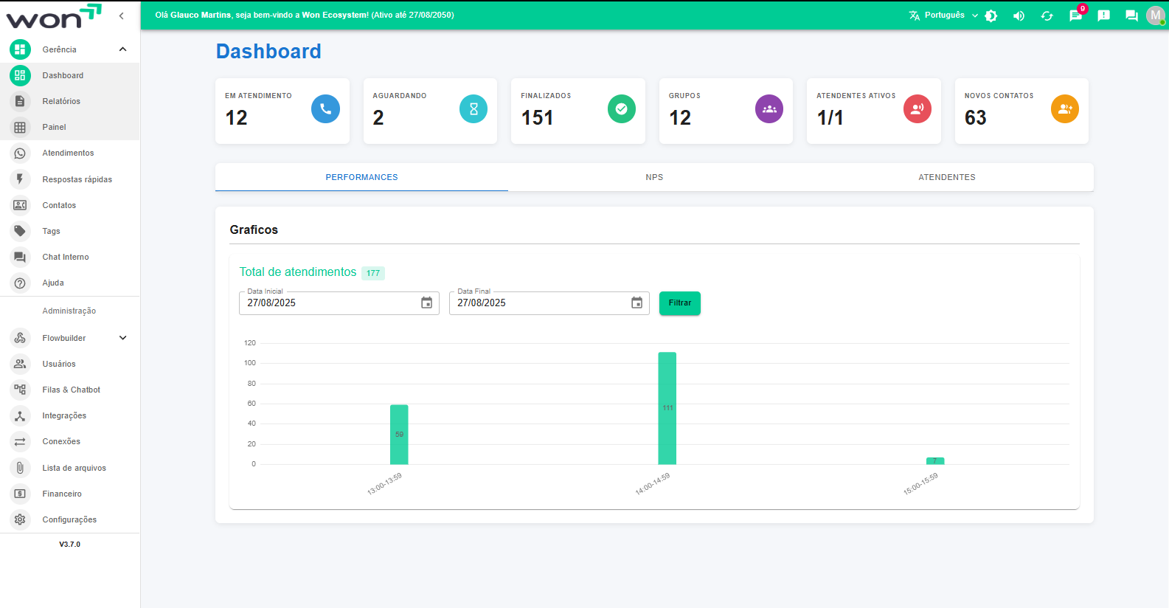Screen dimensions: 1169x608
Task: Click the Finalizados checkmark icon
Action: pos(622,109)
